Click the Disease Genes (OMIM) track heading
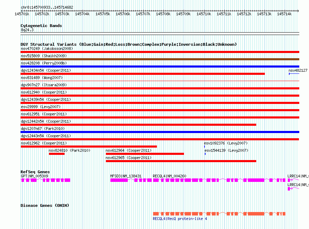 pyautogui.click(x=45, y=205)
